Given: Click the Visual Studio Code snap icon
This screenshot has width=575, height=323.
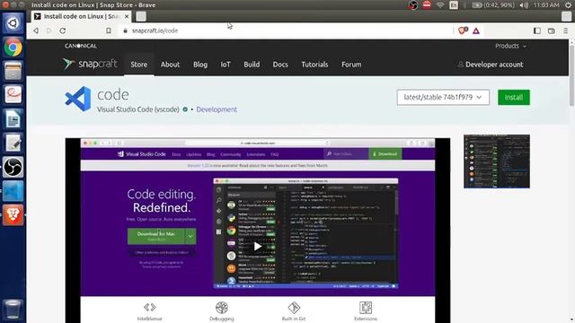Looking at the screenshot, I should pyautogui.click(x=78, y=99).
